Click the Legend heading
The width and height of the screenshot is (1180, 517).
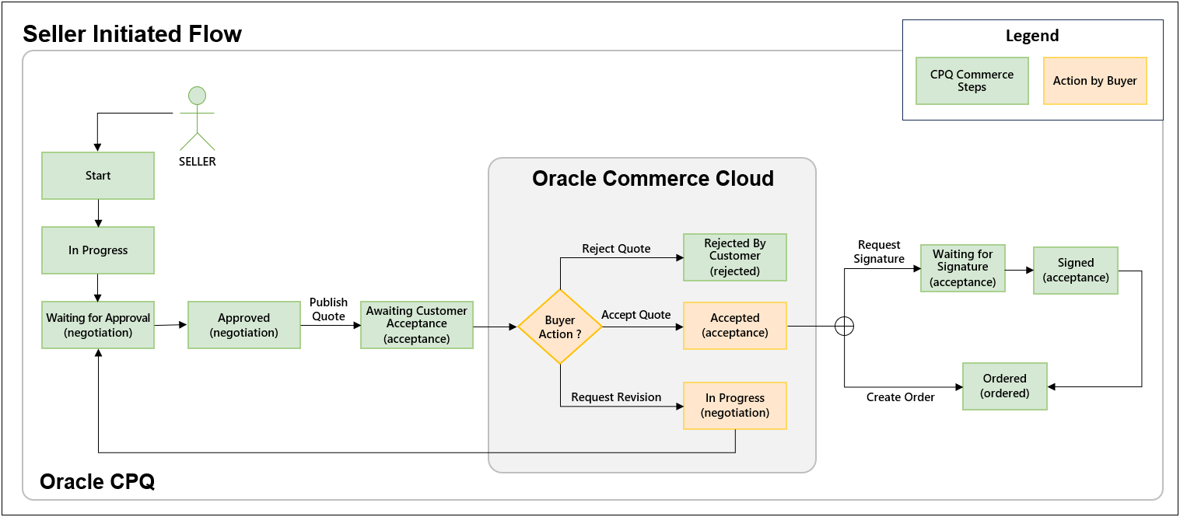point(1032,36)
